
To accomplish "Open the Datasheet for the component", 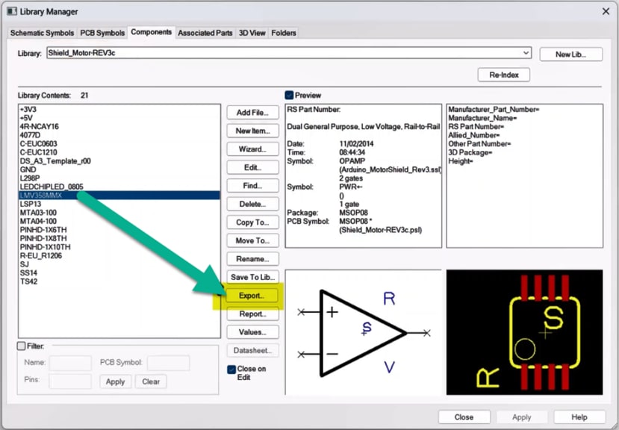I will (x=252, y=350).
